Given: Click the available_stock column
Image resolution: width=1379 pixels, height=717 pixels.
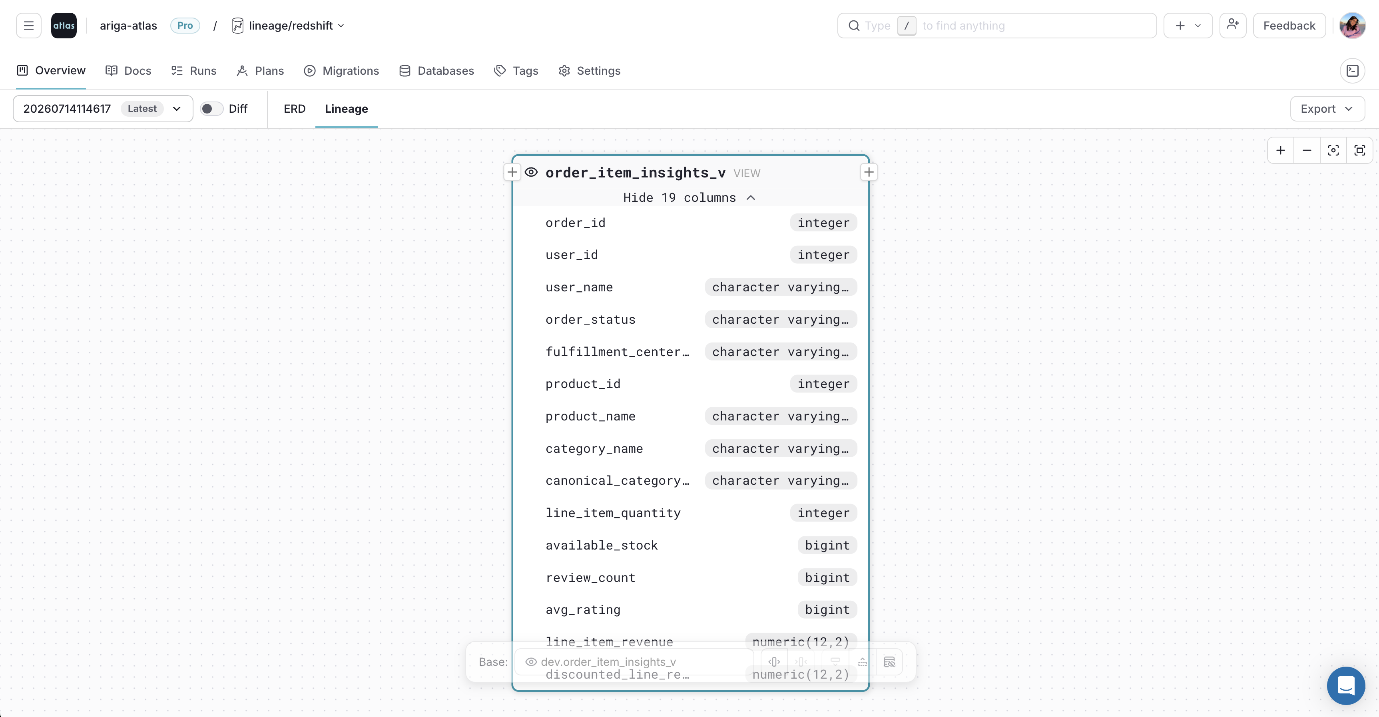Looking at the screenshot, I should (691, 545).
